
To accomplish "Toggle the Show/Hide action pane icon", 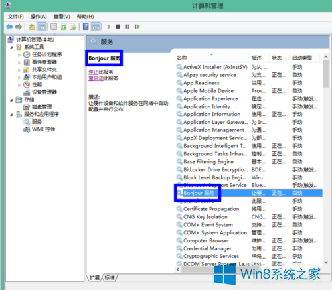I will tap(96, 27).
